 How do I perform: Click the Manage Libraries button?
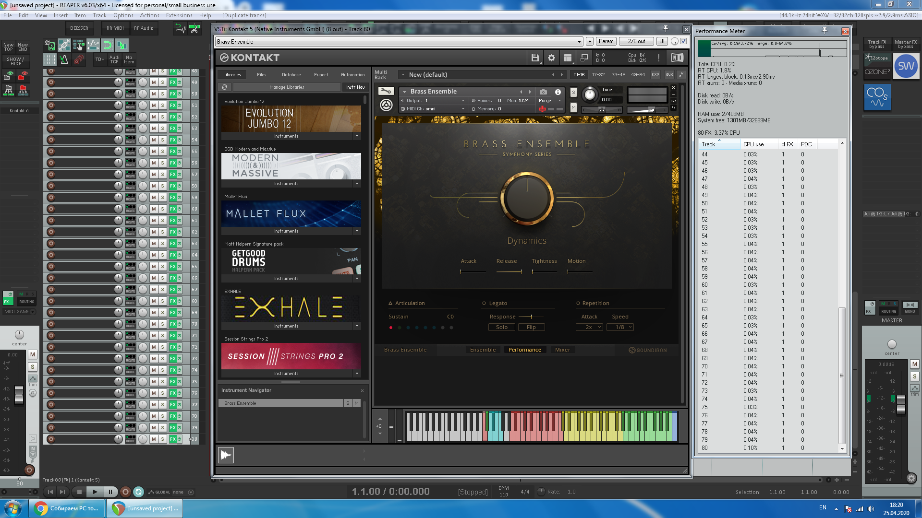click(x=286, y=87)
